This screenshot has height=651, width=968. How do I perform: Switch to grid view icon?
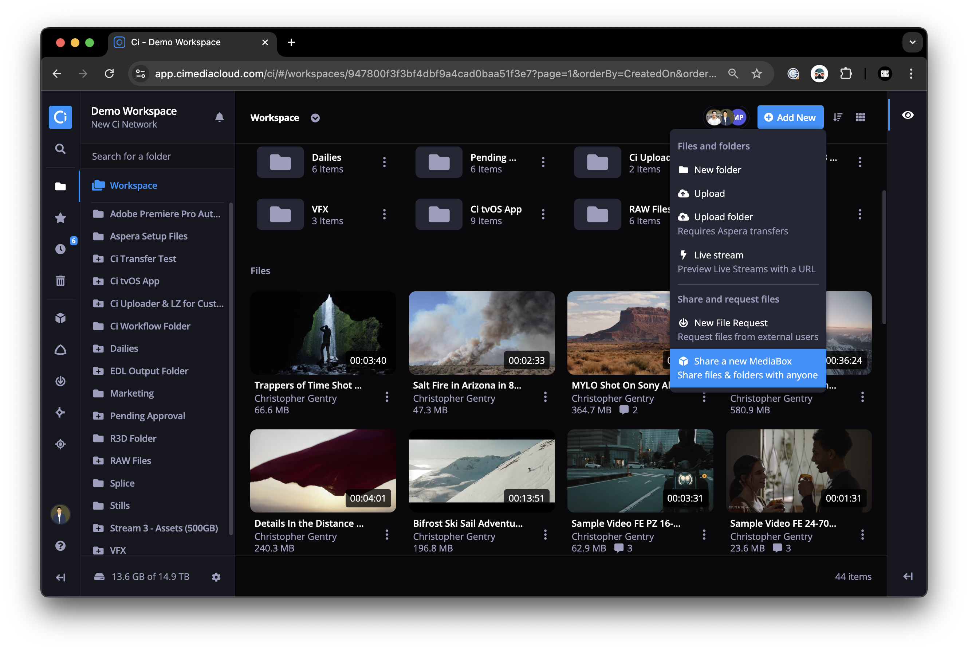point(860,117)
